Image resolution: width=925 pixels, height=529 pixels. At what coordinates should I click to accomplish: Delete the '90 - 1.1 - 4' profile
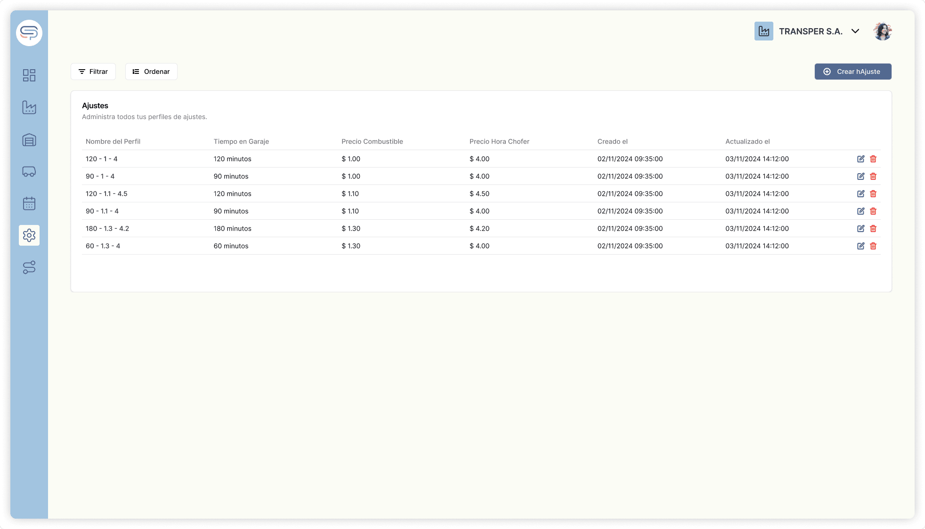(x=873, y=211)
